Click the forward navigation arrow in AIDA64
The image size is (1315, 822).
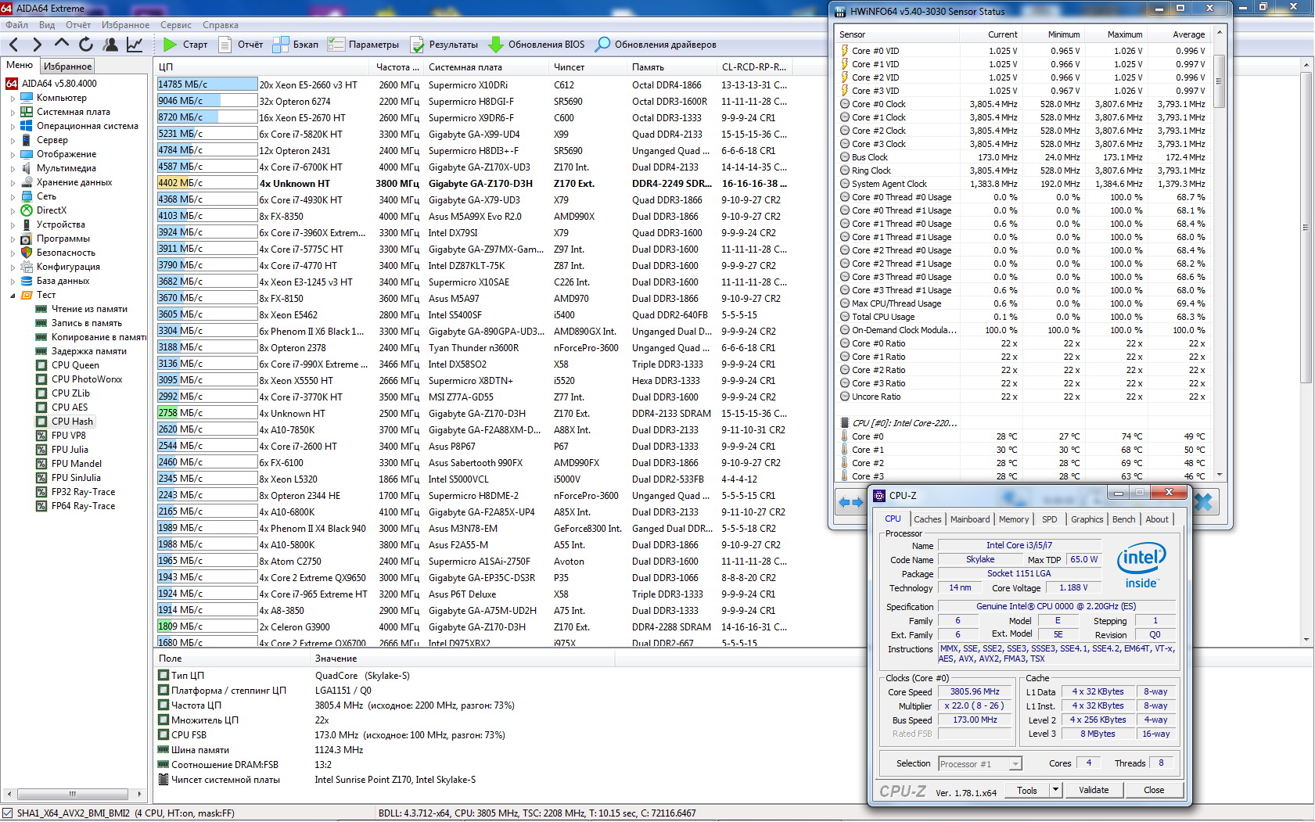tap(37, 45)
